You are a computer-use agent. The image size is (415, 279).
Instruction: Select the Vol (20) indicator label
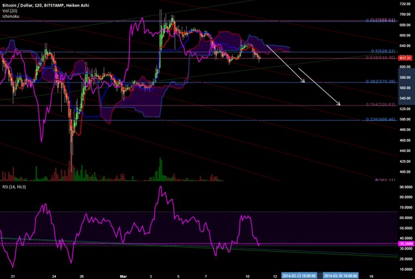[x=9, y=11]
